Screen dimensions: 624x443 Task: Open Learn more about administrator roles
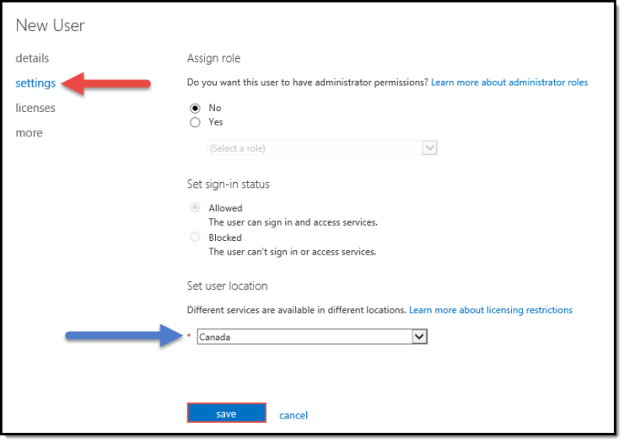tap(509, 82)
